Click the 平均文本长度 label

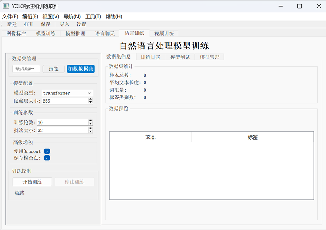click(x=125, y=83)
